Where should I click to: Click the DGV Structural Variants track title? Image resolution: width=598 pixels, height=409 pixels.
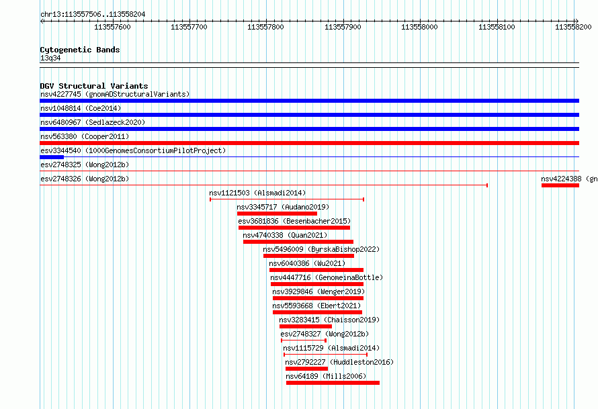(94, 86)
